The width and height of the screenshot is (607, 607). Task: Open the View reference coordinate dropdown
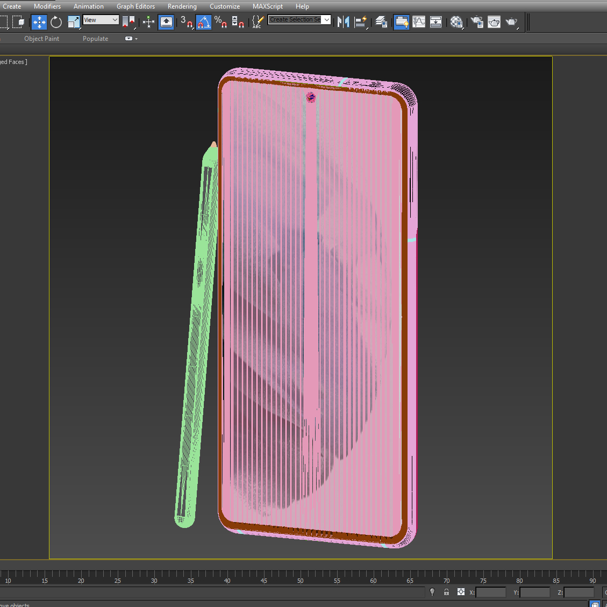tap(101, 20)
